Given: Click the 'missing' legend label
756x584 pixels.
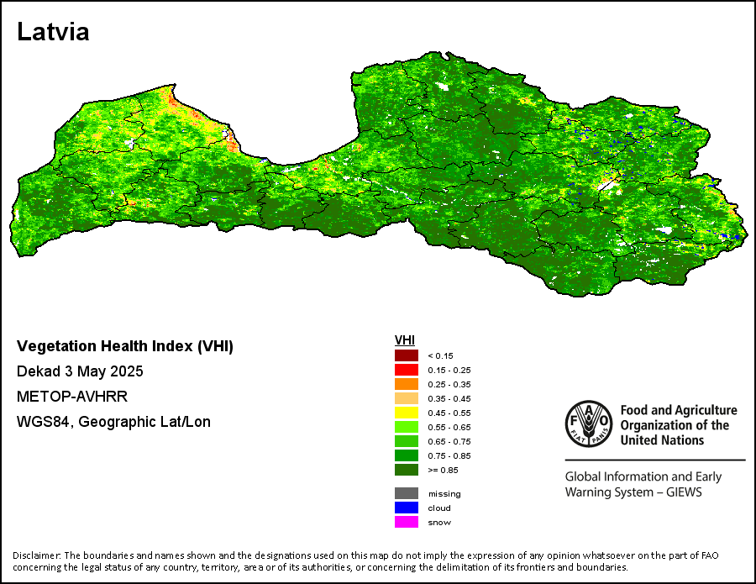Looking at the screenshot, I should click(x=444, y=494).
